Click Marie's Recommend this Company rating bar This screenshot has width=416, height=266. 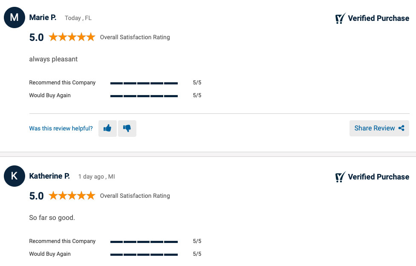pyautogui.click(x=144, y=84)
